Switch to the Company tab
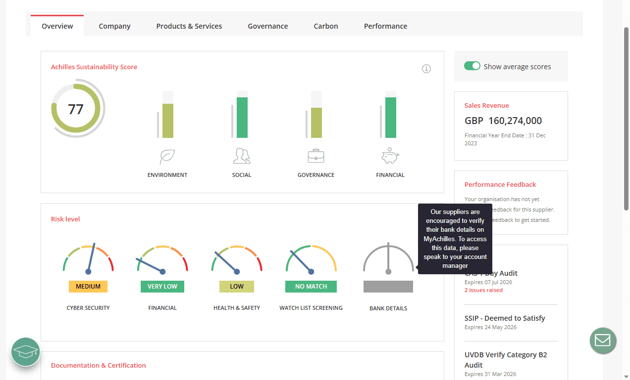Screen dimensions: 630x380 tap(114, 26)
